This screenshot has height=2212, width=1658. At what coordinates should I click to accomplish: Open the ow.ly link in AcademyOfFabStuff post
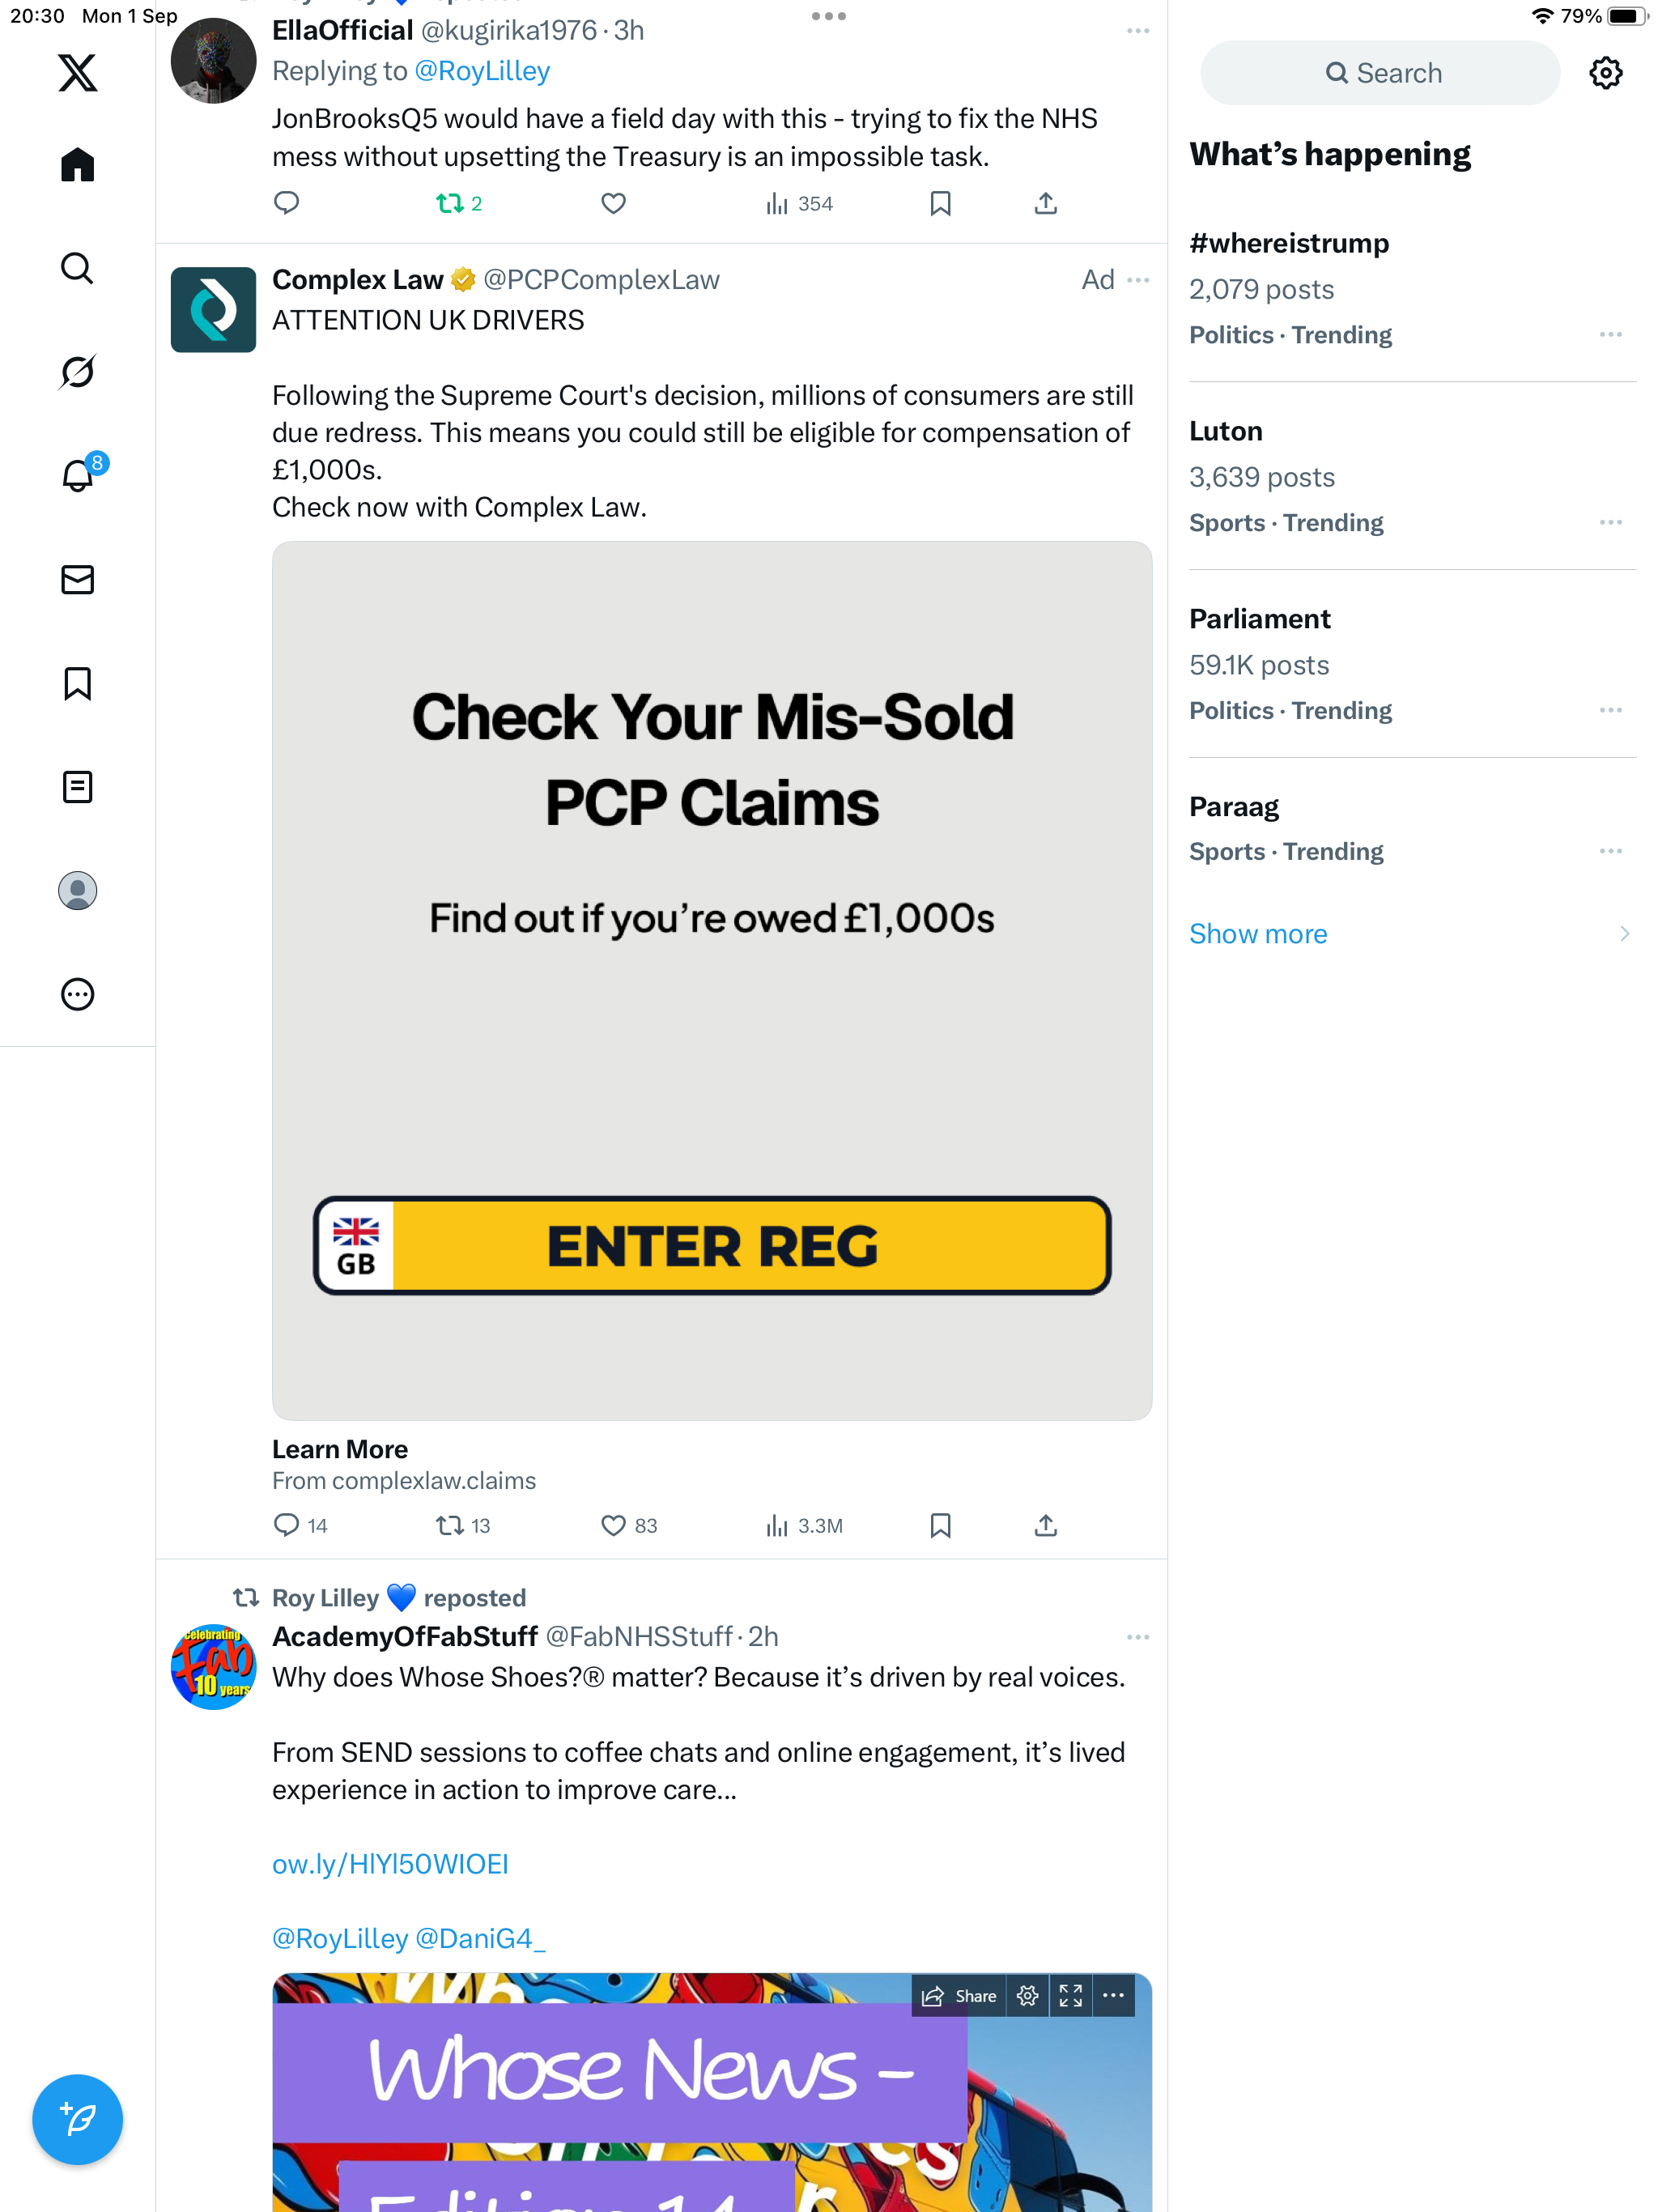pos(390,1864)
